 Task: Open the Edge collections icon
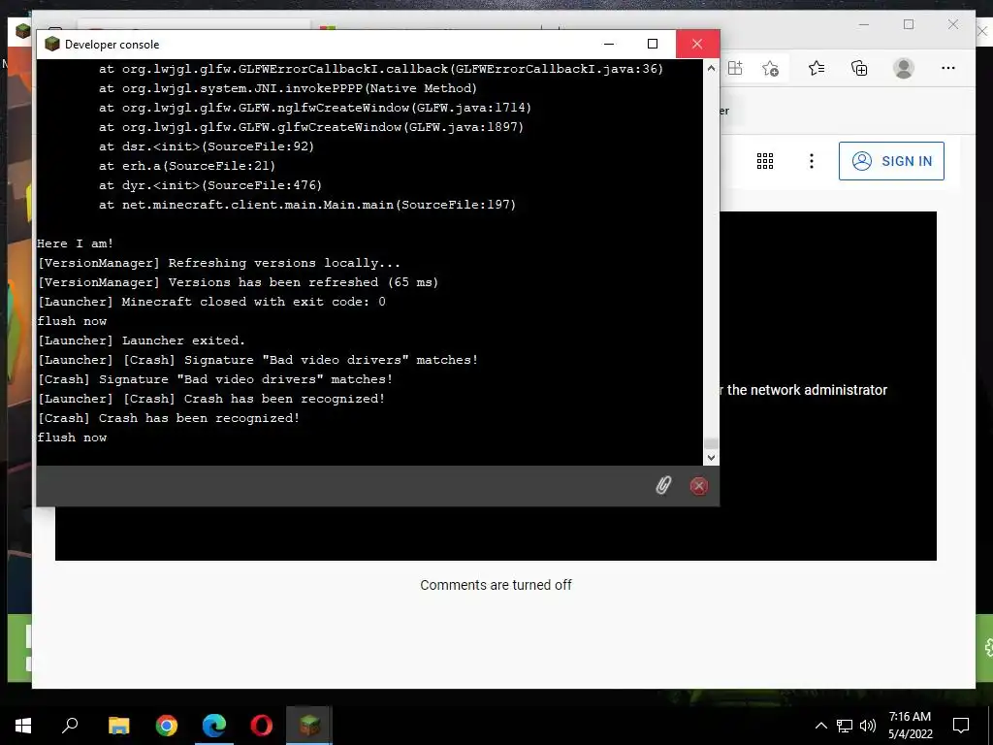click(859, 68)
